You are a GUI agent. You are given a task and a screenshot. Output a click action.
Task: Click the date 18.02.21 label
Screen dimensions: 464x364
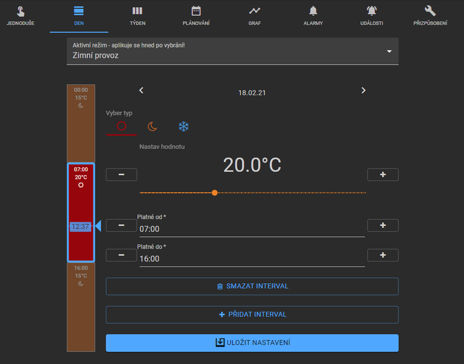coord(252,93)
